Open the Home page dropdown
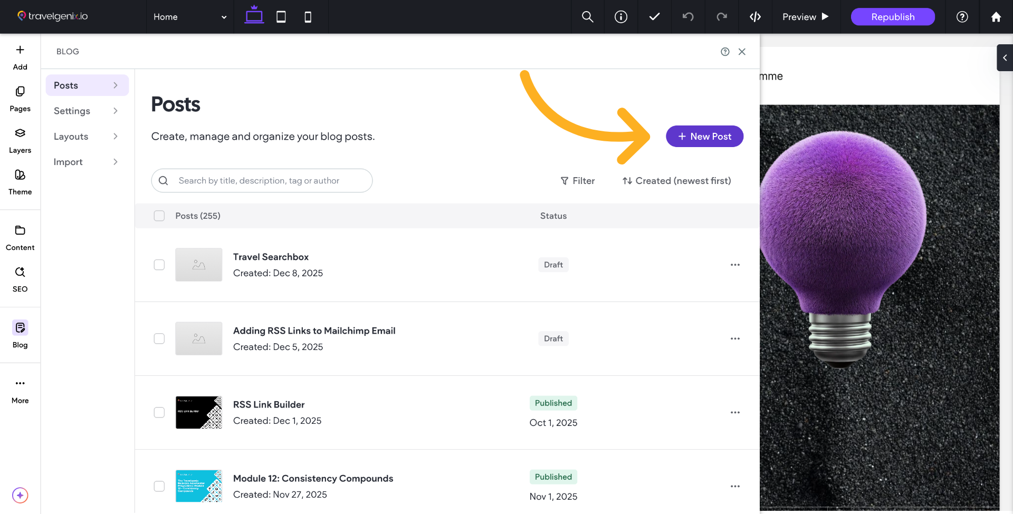Screen dimensions: 1013x514 [190, 17]
